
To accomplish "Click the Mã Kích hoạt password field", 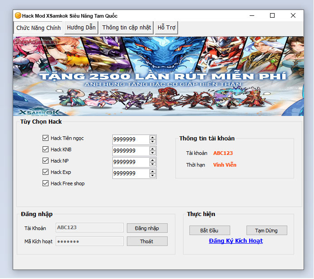I will coord(89,241).
